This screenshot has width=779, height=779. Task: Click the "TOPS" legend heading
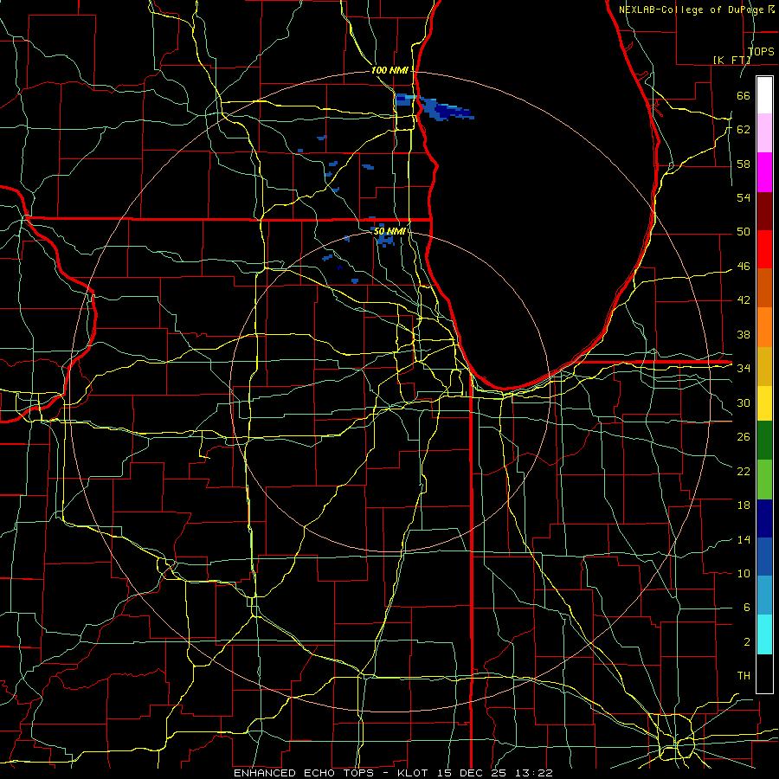point(761,52)
